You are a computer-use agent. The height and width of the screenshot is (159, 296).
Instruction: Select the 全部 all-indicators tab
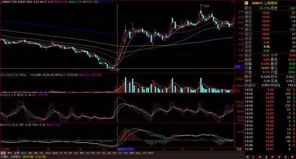17,153
